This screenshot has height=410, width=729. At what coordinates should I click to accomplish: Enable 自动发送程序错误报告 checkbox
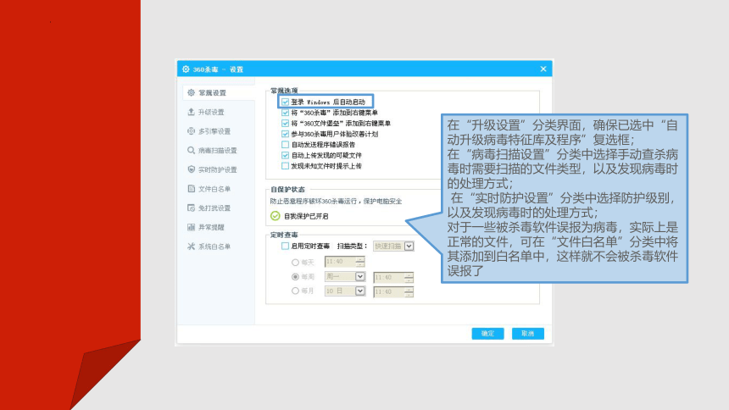(x=286, y=145)
